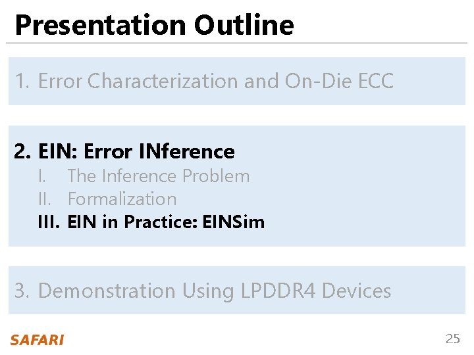
Task: Click the slide number 25
Action: point(452,339)
